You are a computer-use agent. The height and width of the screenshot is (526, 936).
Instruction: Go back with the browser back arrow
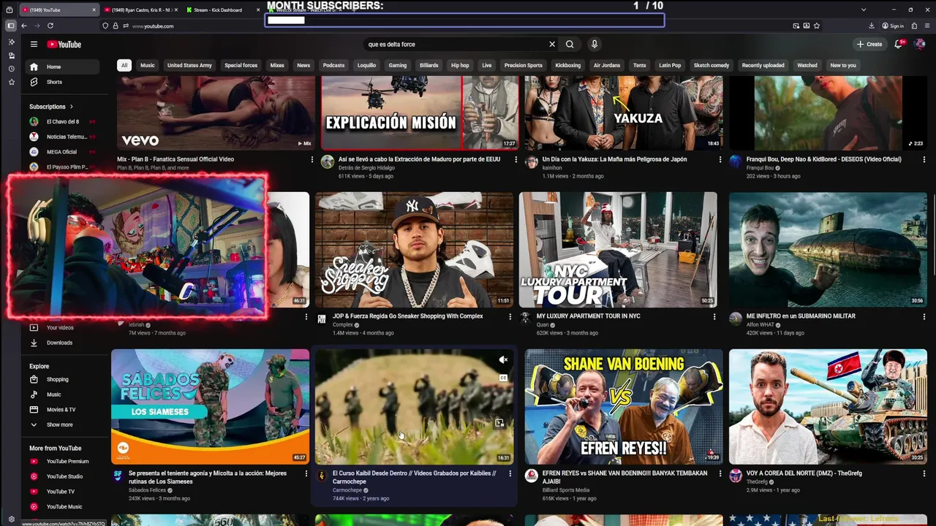tap(23, 26)
